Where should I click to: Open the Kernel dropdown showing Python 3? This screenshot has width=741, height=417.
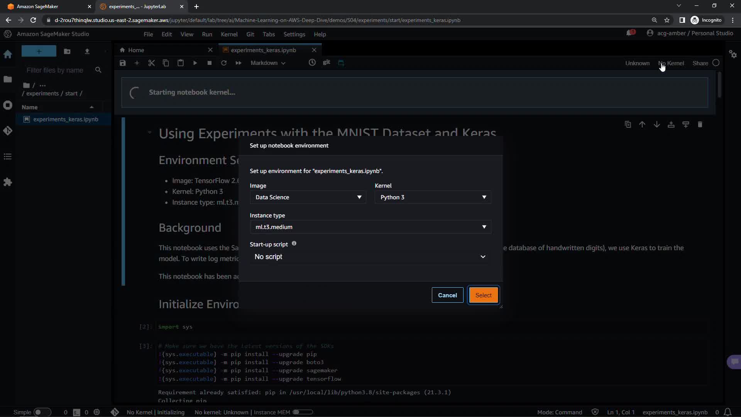(433, 197)
